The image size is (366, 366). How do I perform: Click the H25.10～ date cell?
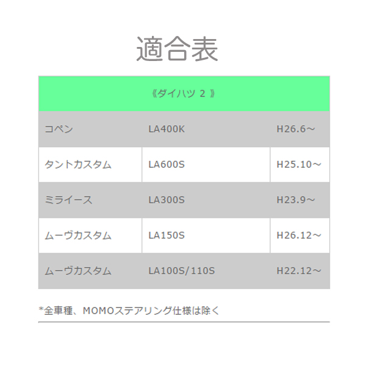[x=299, y=165]
